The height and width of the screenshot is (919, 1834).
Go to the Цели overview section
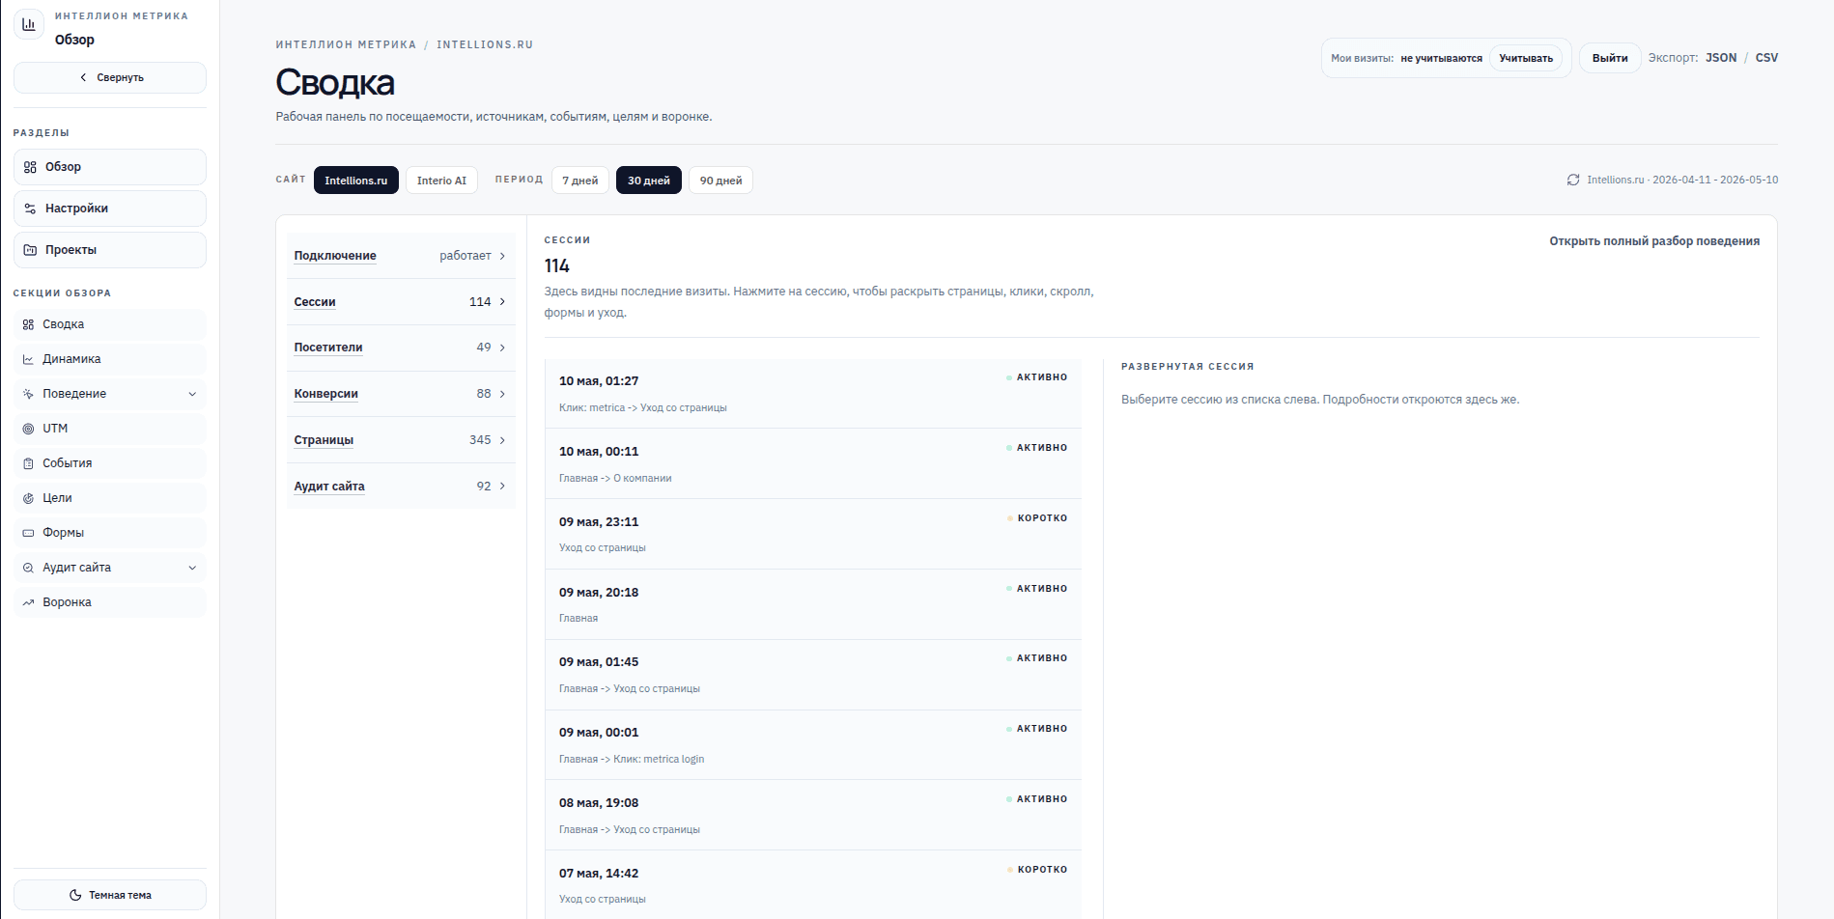[x=110, y=498]
